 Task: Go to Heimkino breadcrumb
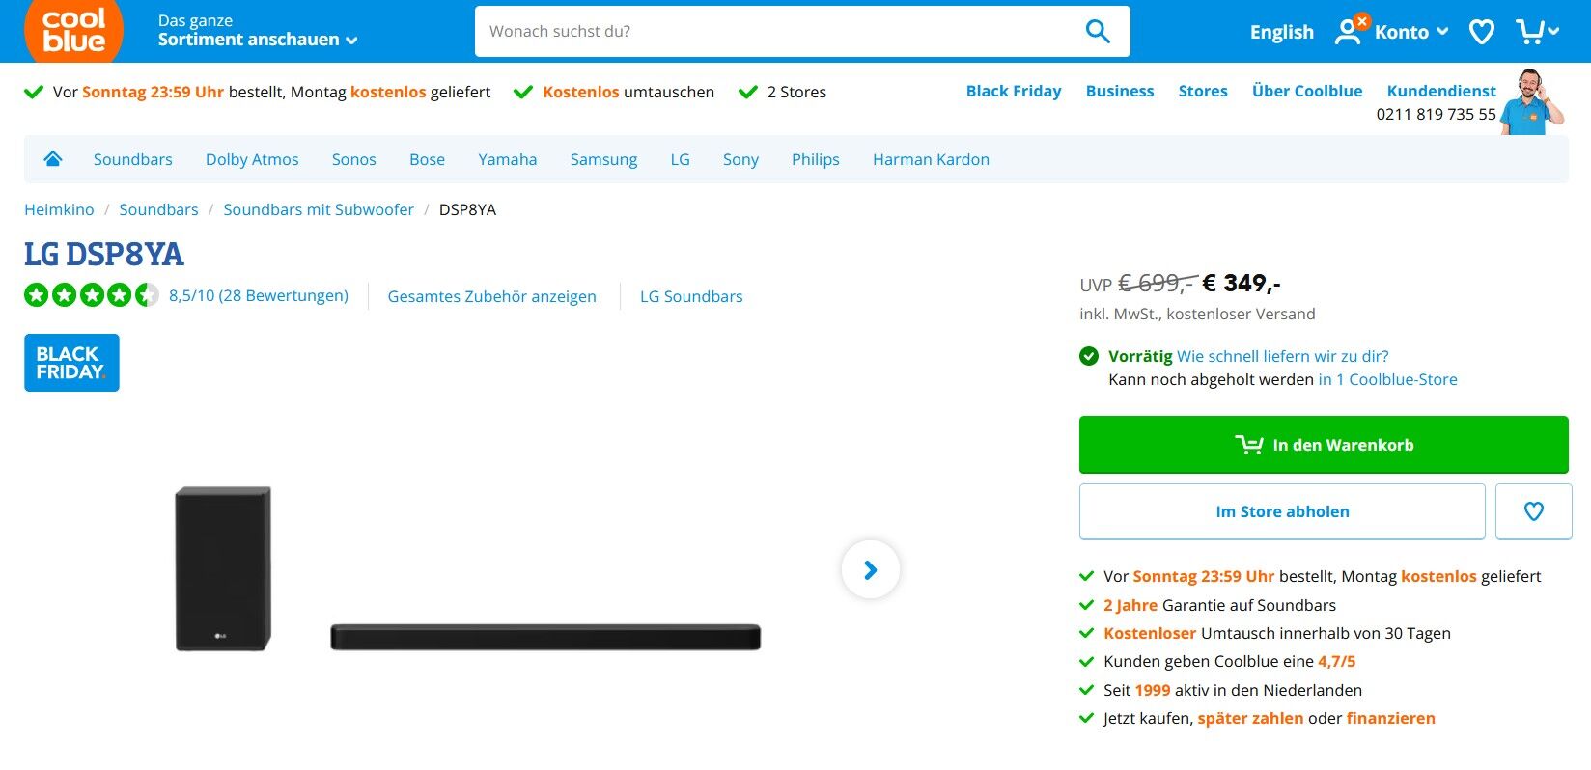[59, 209]
